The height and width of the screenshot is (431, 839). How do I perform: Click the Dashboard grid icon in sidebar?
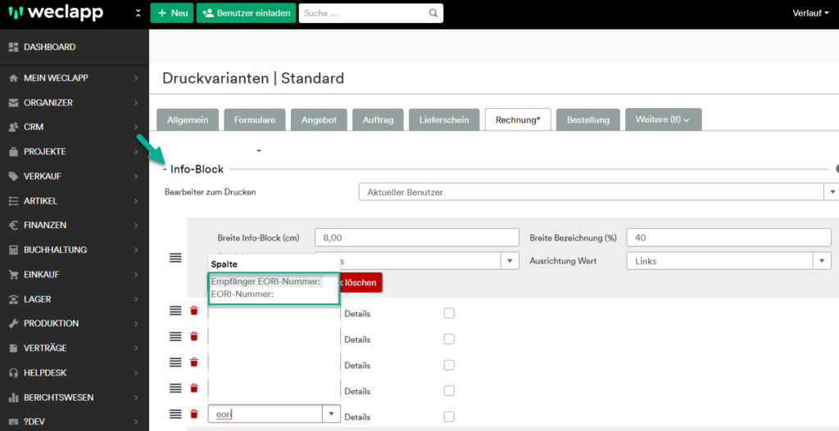click(x=13, y=47)
